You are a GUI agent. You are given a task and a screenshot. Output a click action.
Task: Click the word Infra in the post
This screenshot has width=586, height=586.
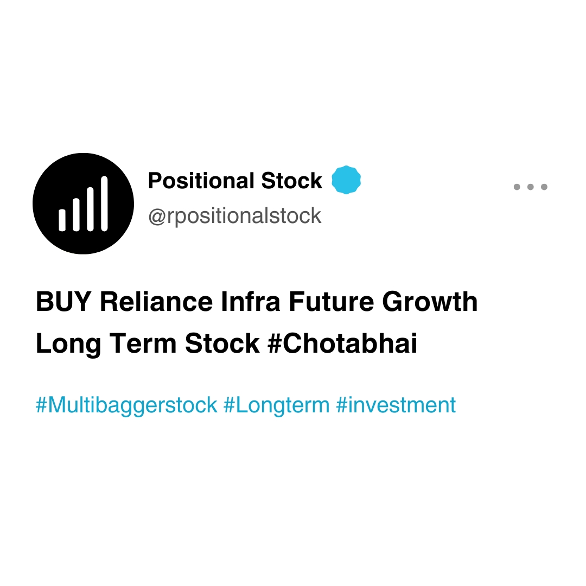[251, 302]
